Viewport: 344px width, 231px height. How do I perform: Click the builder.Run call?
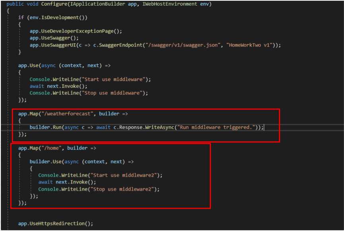point(46,127)
